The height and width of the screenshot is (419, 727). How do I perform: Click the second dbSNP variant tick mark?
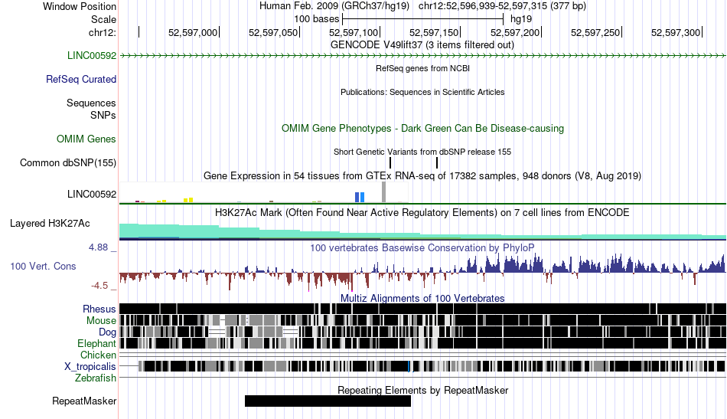[x=437, y=162]
